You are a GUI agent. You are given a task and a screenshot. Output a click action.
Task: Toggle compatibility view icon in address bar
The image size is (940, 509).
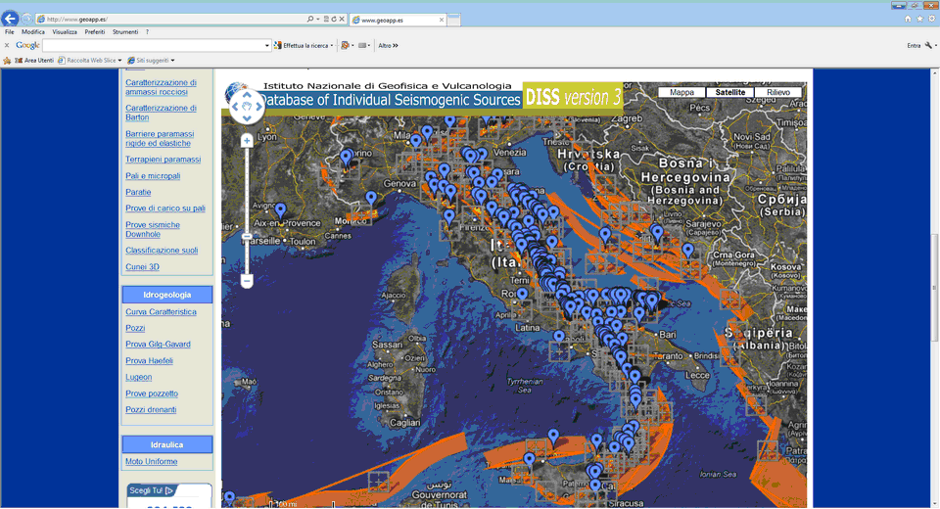tap(326, 20)
